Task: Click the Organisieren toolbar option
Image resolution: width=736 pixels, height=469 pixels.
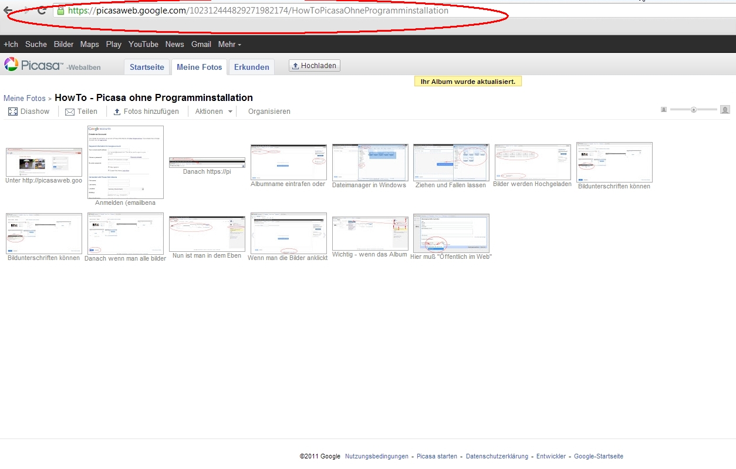Action: click(269, 112)
